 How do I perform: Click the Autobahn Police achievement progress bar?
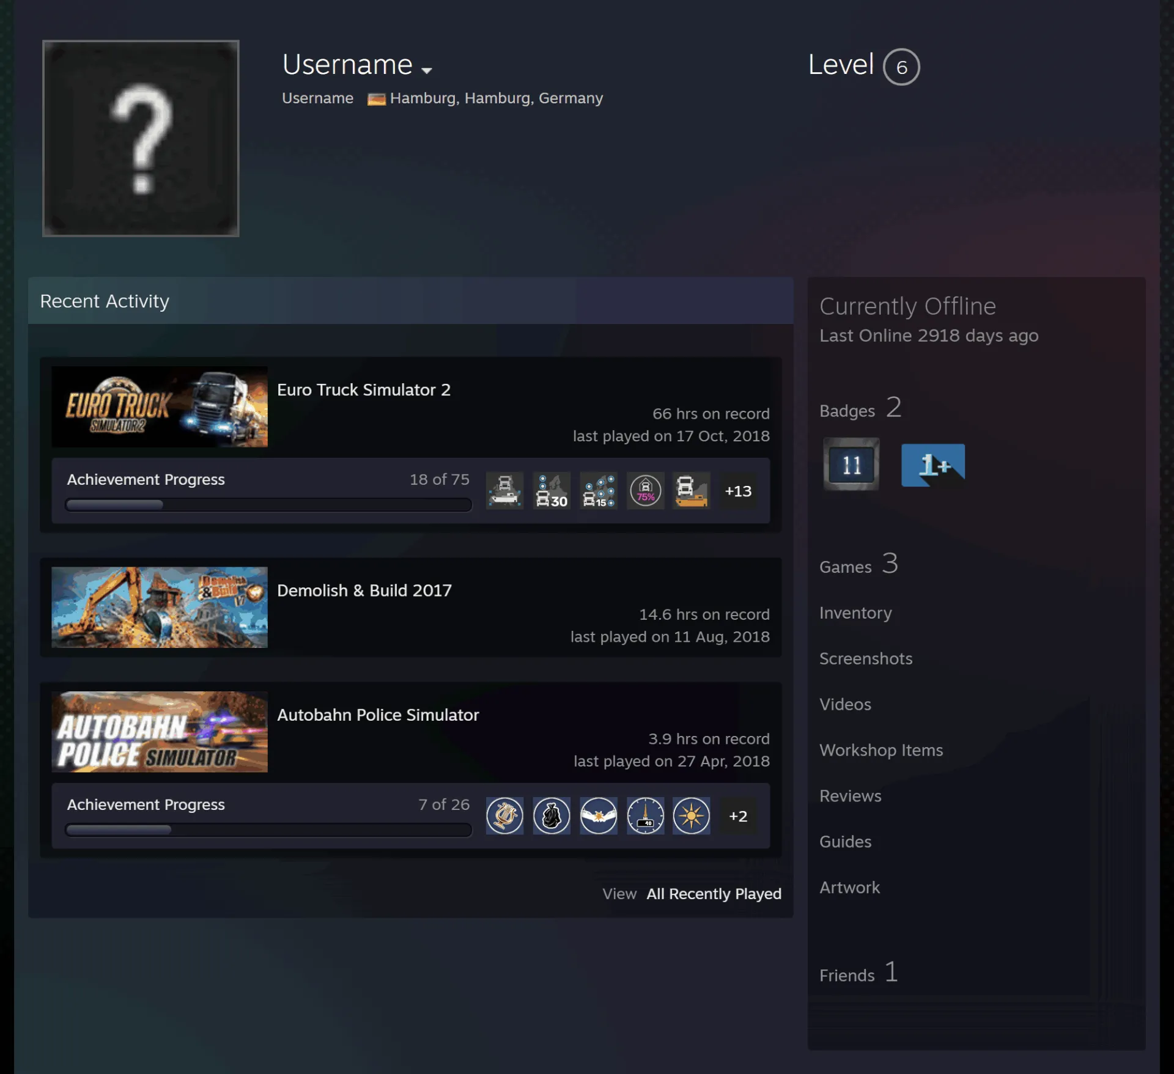pyautogui.click(x=268, y=830)
